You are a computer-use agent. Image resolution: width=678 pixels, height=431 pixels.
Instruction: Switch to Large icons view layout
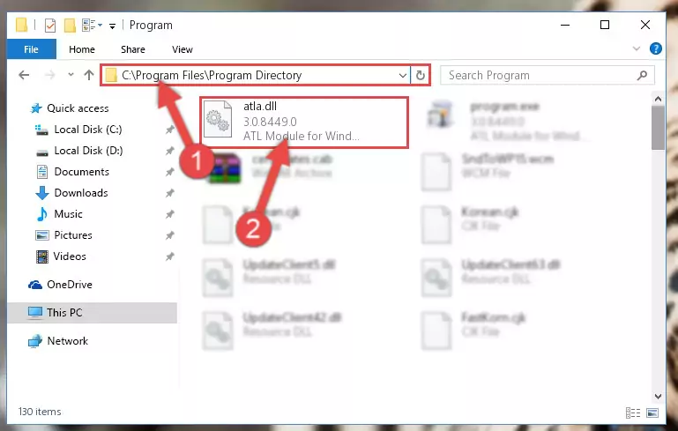(652, 412)
